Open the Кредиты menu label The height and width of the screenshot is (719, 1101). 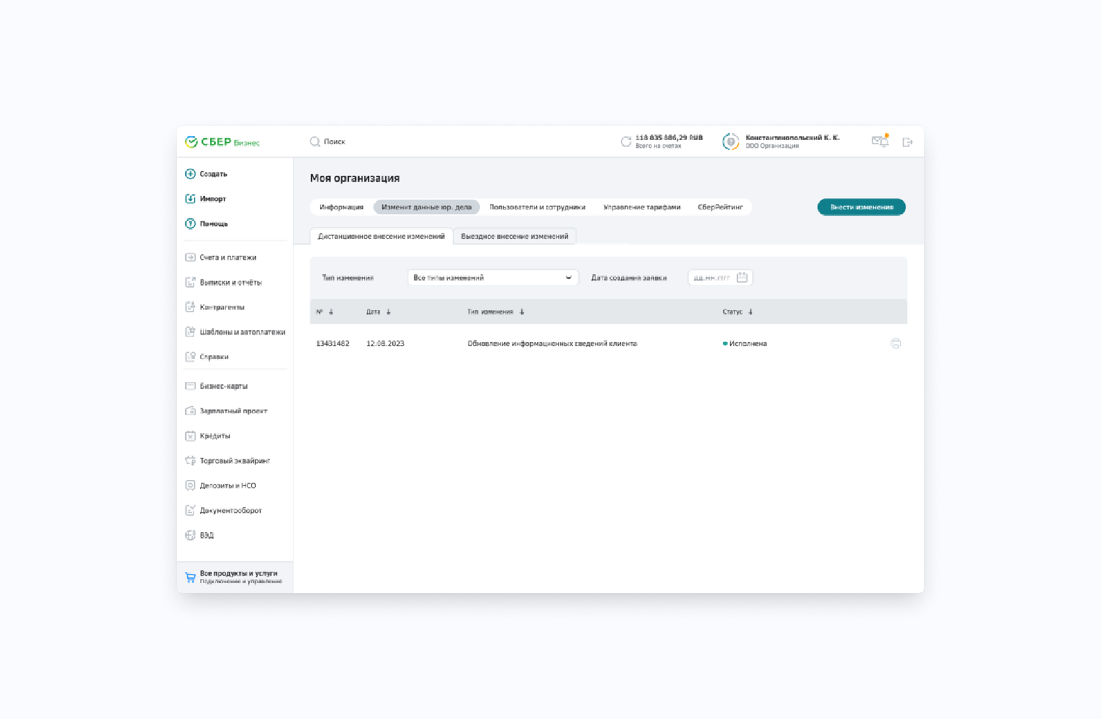(x=214, y=436)
